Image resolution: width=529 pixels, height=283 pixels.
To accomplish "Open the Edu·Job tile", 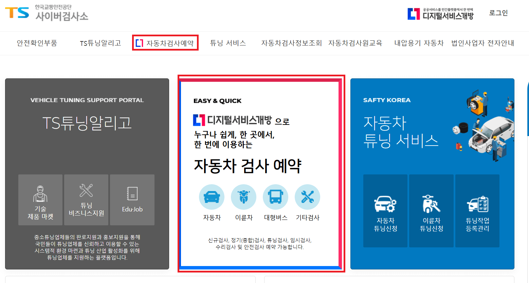I will 132,200.
